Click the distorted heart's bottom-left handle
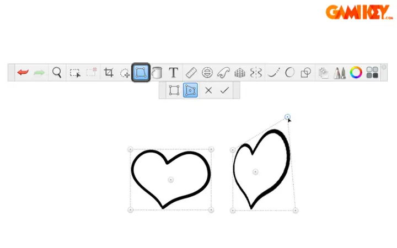The height and width of the screenshot is (248, 397). 233,211
